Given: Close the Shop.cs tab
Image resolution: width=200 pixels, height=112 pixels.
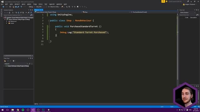Looking at the screenshot, I should pyautogui.click(x=42, y=10).
